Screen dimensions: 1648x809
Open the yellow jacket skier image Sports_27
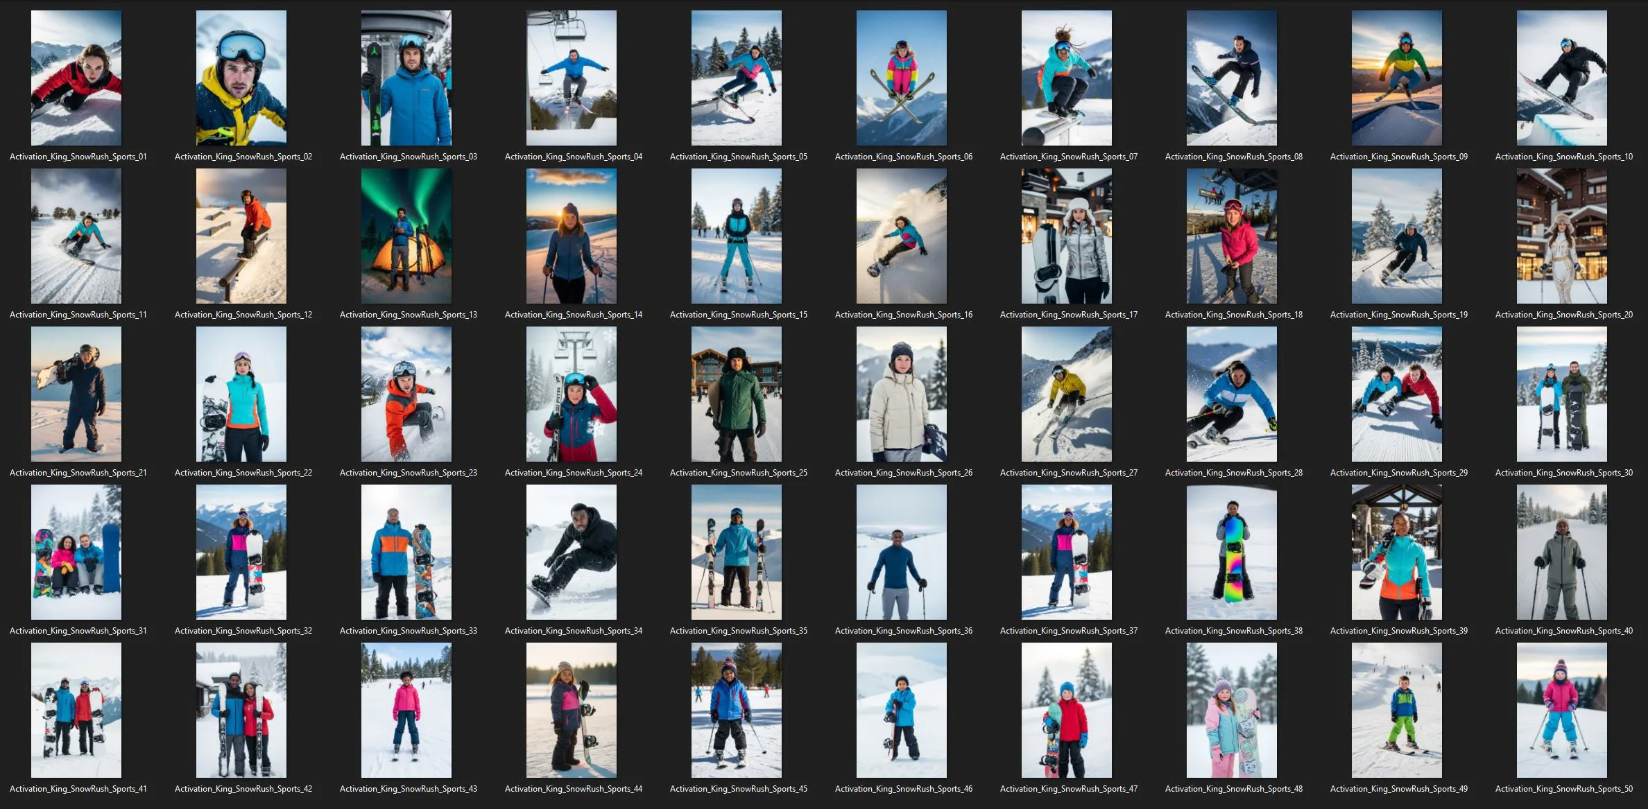[1067, 394]
